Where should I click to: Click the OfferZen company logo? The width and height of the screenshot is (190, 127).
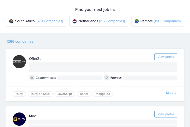(x=19, y=62)
